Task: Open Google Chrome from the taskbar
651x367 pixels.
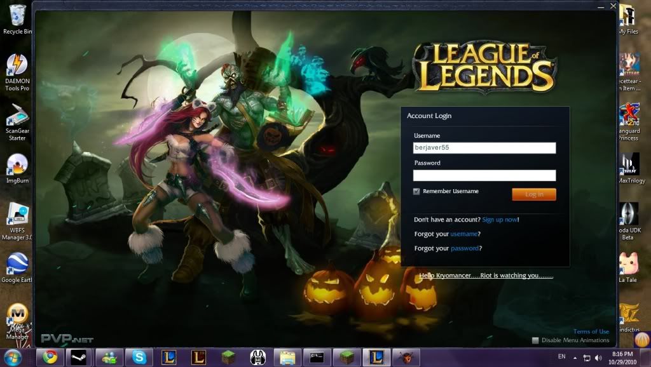Action: coord(50,357)
